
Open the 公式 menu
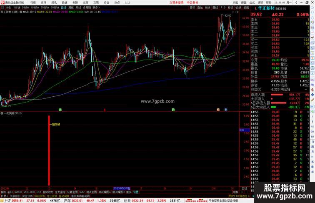[252, 3]
